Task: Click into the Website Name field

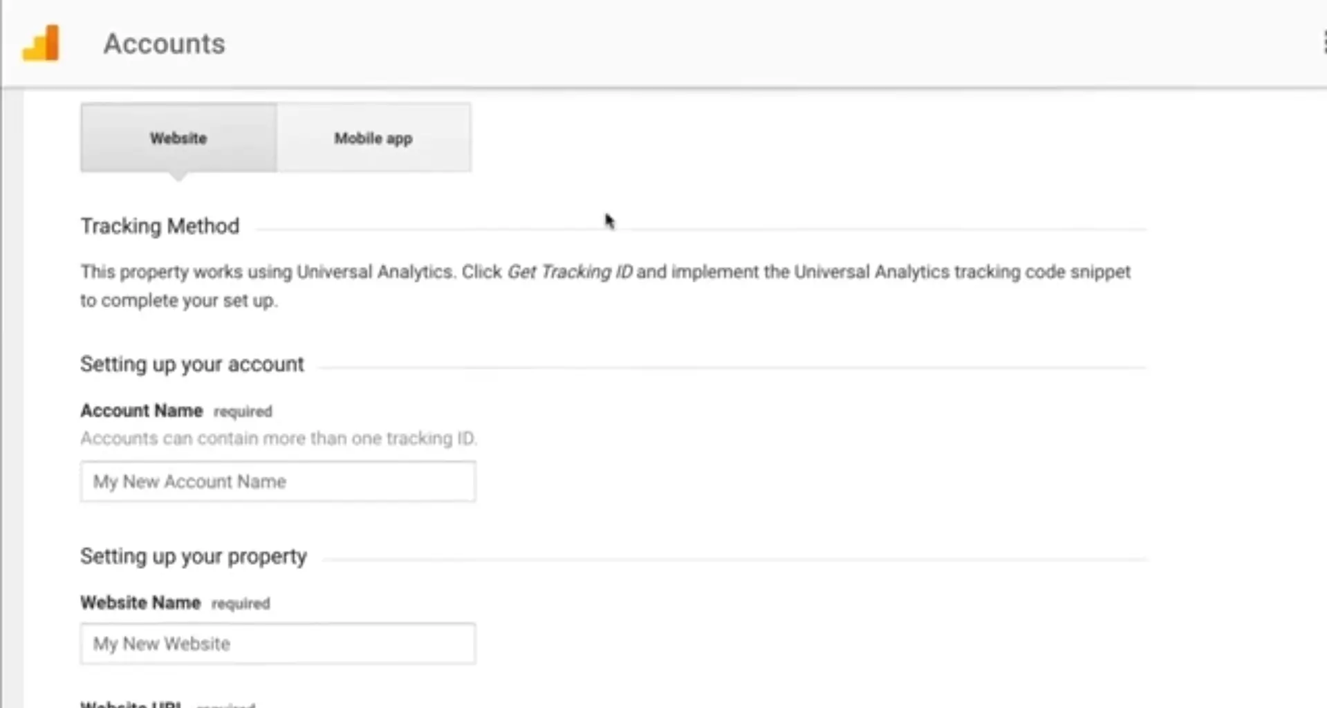Action: pos(278,644)
